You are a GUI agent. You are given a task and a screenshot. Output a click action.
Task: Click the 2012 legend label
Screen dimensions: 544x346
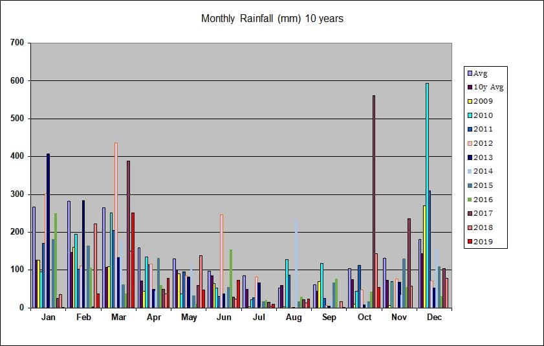(x=483, y=143)
